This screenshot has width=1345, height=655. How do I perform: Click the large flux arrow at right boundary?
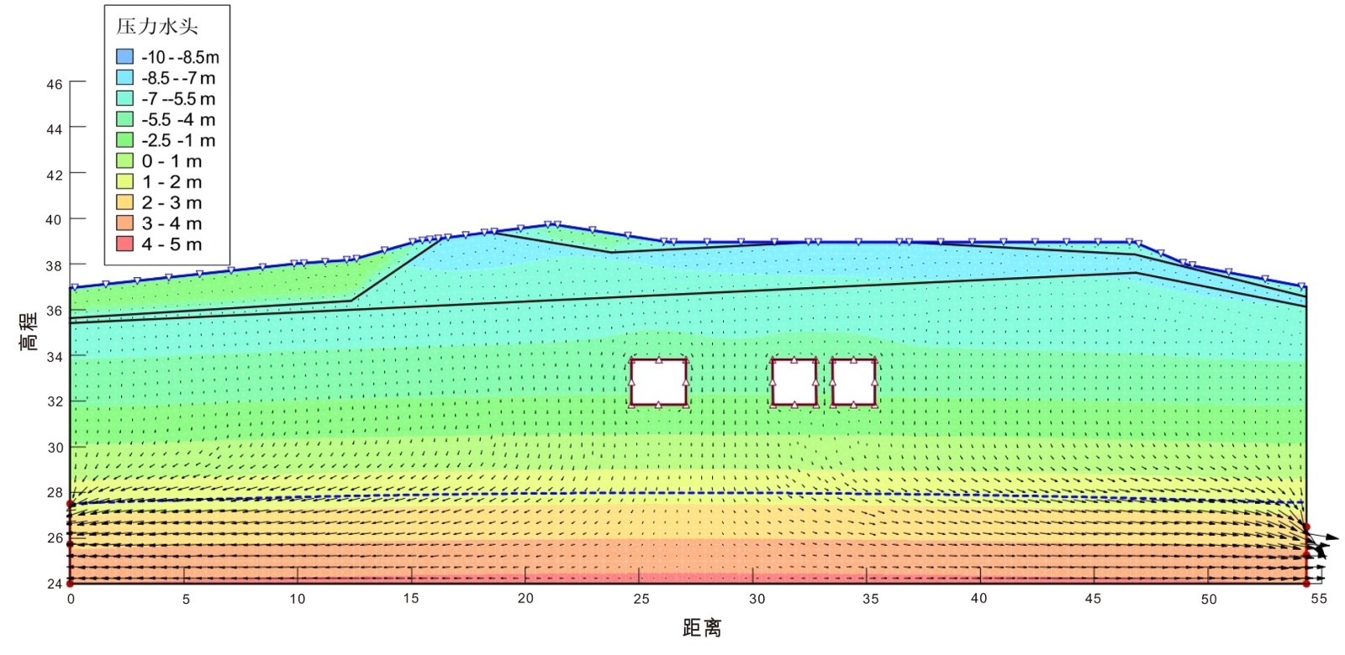pyautogui.click(x=1322, y=537)
